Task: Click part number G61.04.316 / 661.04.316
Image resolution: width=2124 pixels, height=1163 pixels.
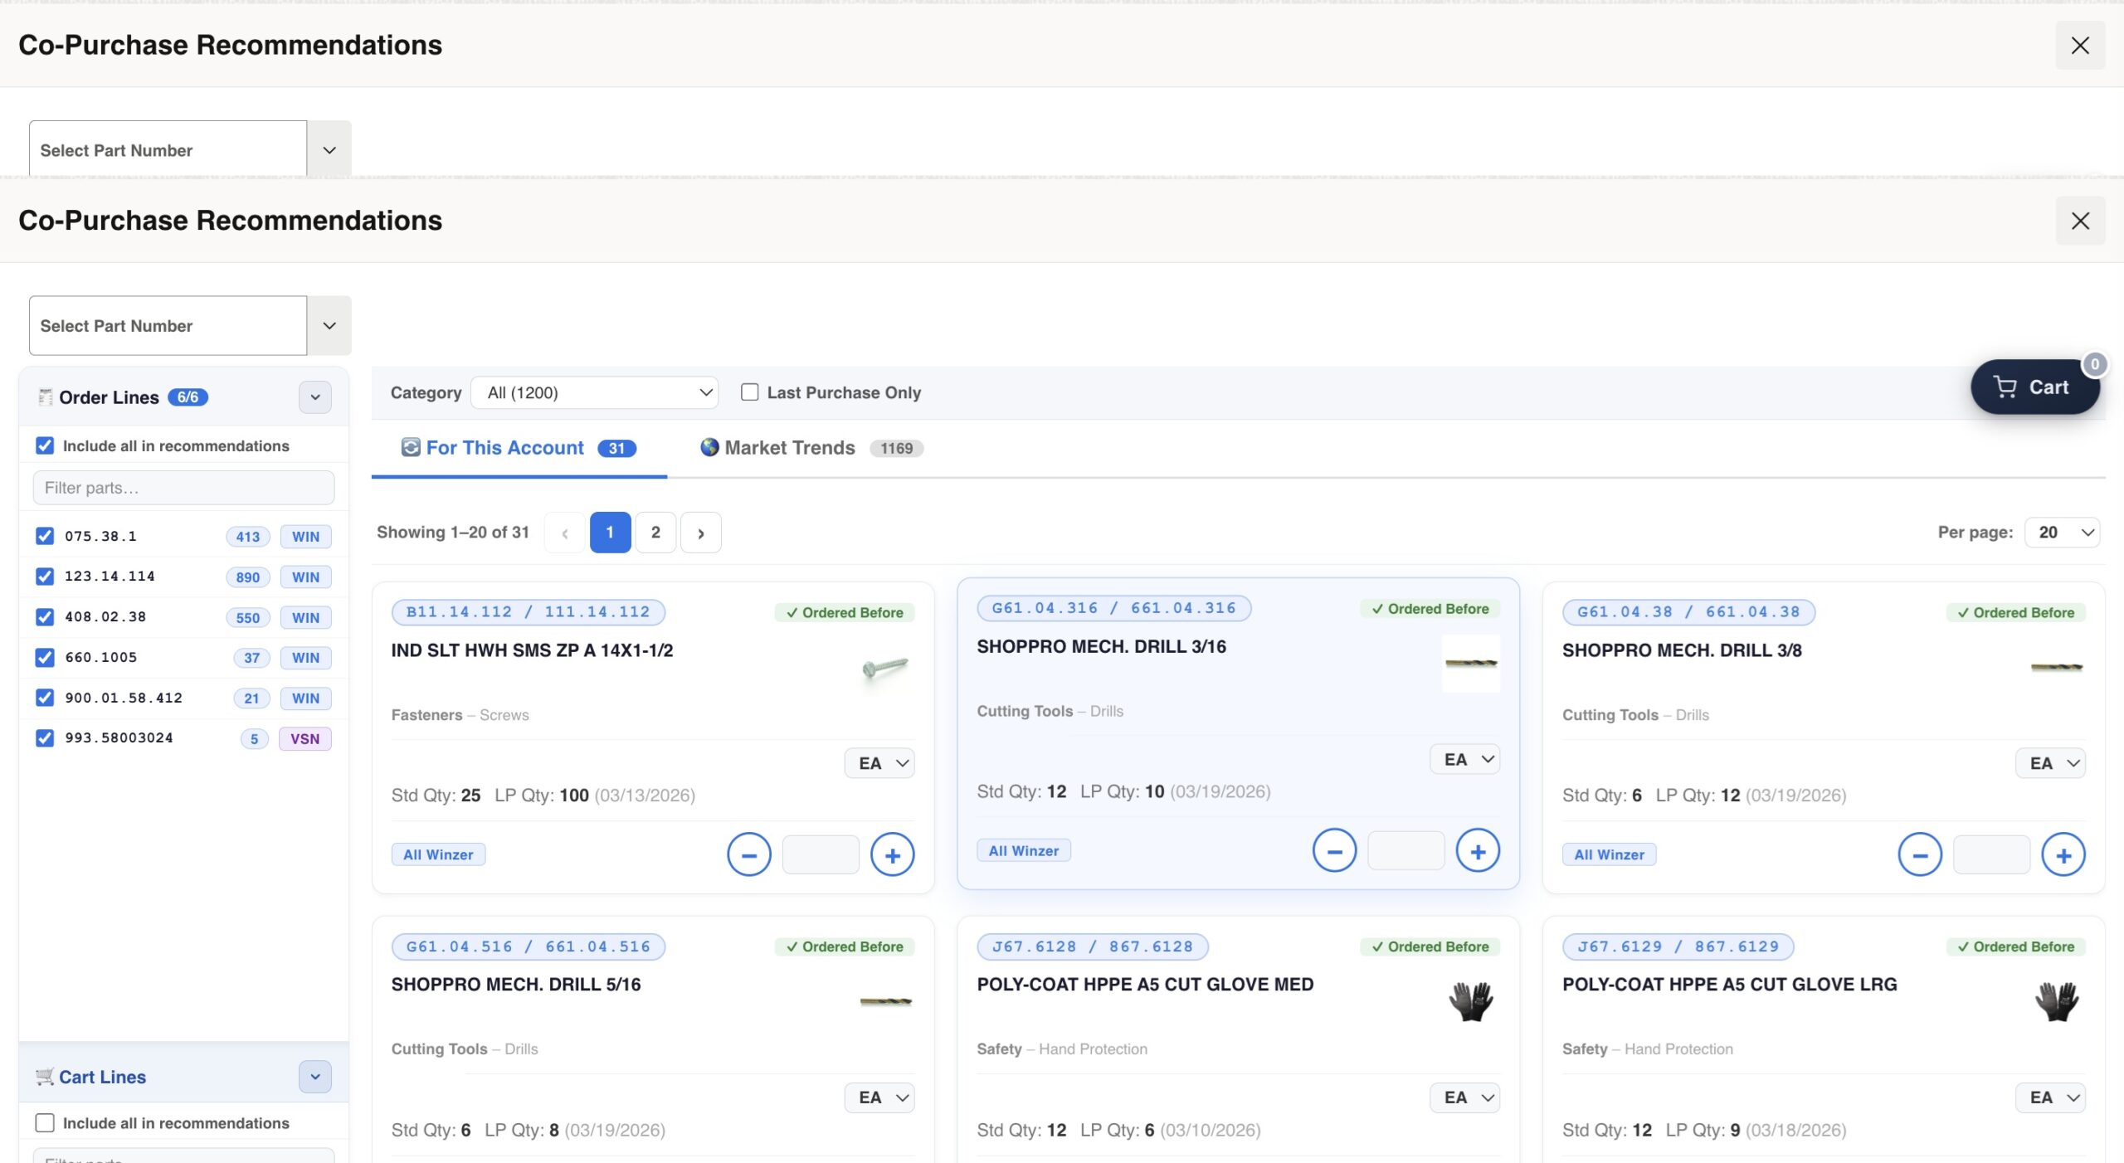Action: click(1114, 608)
